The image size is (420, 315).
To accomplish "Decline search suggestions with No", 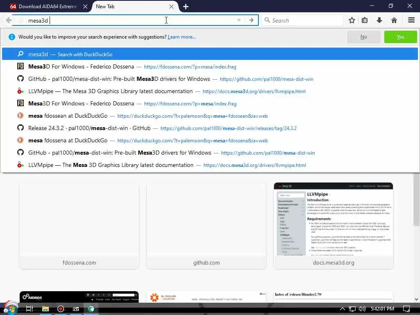I will point(363,37).
